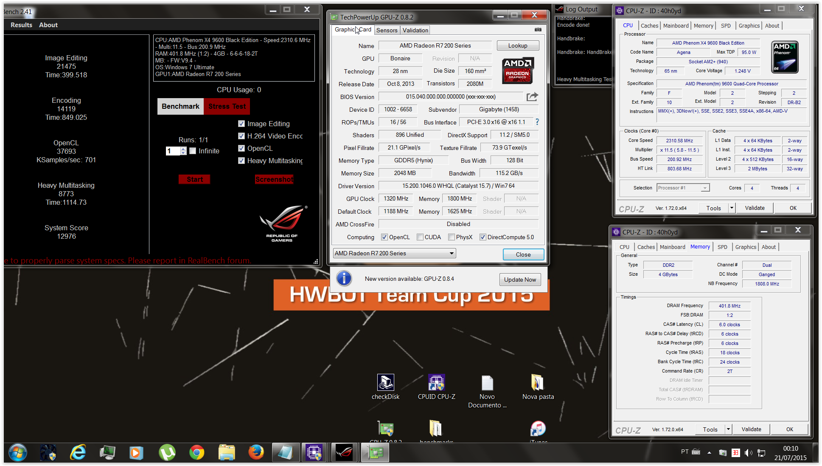Toggle the DirectCompute 5.0 checkbox
This screenshot has height=466, width=822.
pyautogui.click(x=483, y=237)
